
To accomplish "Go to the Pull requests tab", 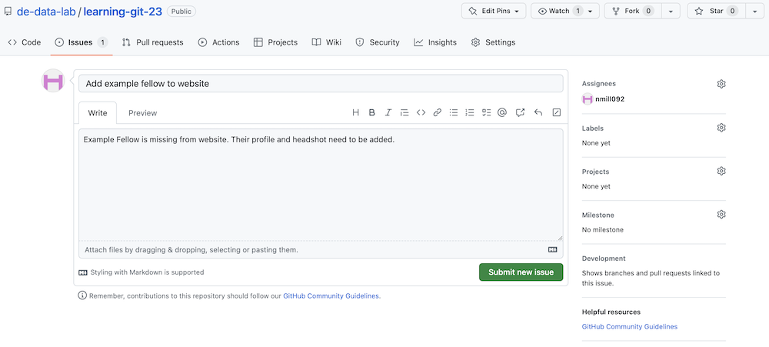I will tap(152, 42).
